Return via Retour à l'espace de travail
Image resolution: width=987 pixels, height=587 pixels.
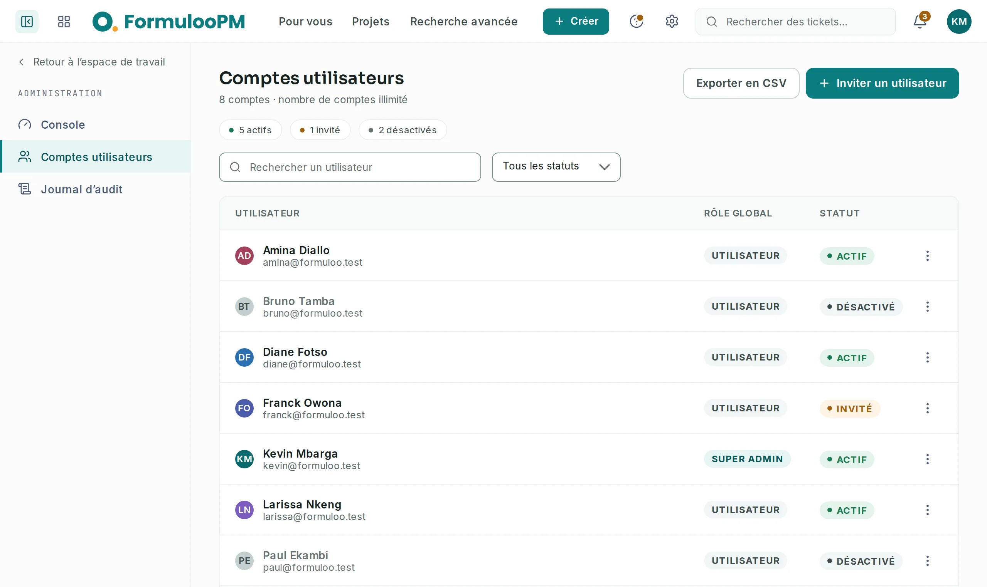pyautogui.click(x=91, y=62)
